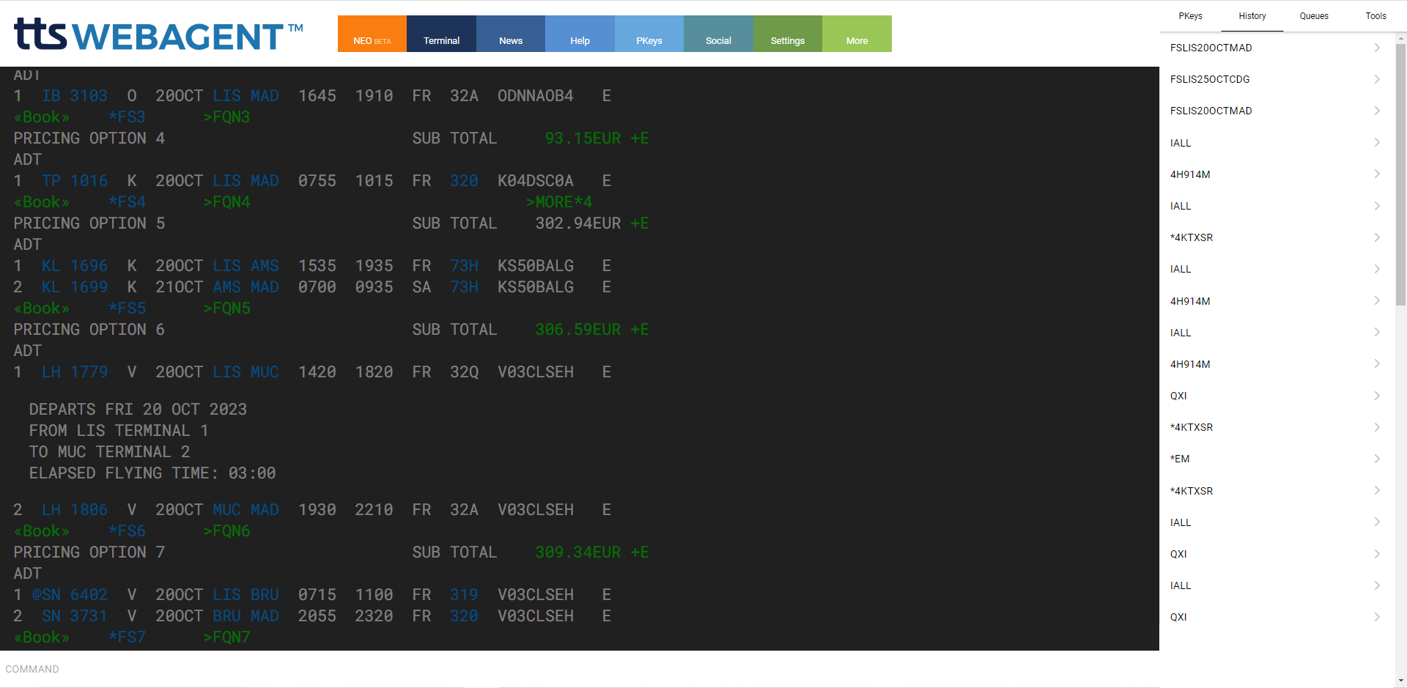Click the tts WEBAGENT logo
The width and height of the screenshot is (1407, 688).
click(x=157, y=34)
